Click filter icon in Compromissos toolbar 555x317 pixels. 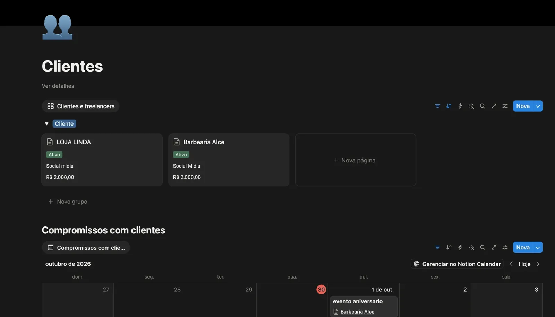tap(437, 247)
